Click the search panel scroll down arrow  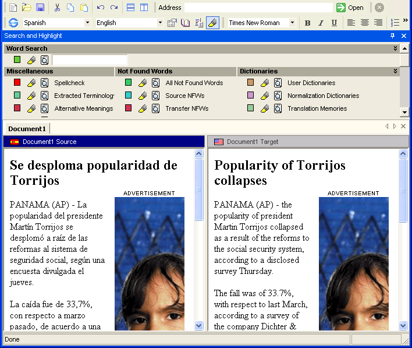point(404,112)
